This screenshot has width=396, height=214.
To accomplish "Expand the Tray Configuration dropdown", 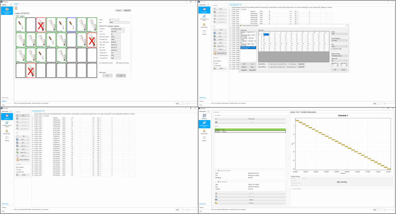I will 339,40.
